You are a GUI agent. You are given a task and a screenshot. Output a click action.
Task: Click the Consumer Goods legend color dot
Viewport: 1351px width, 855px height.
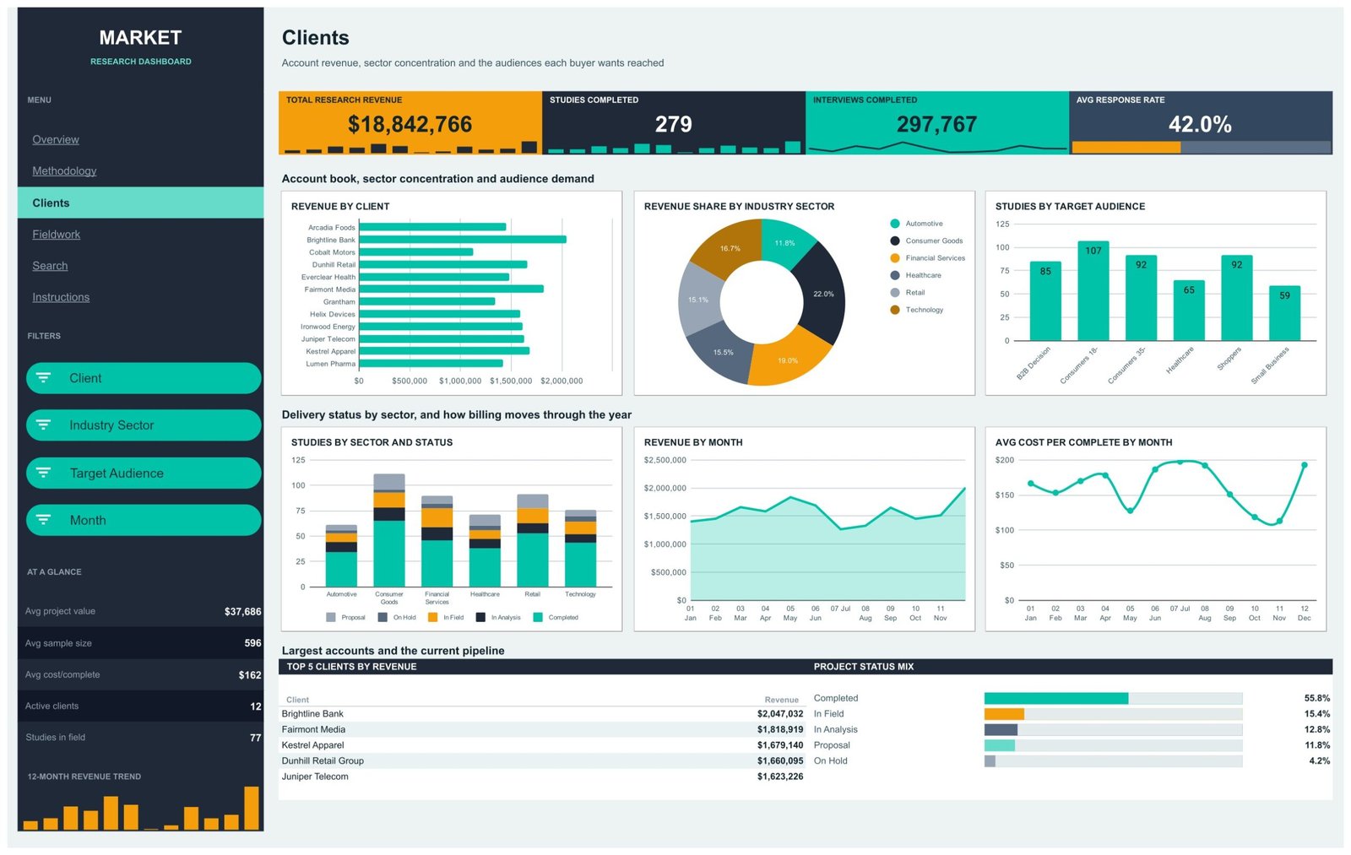tap(895, 241)
